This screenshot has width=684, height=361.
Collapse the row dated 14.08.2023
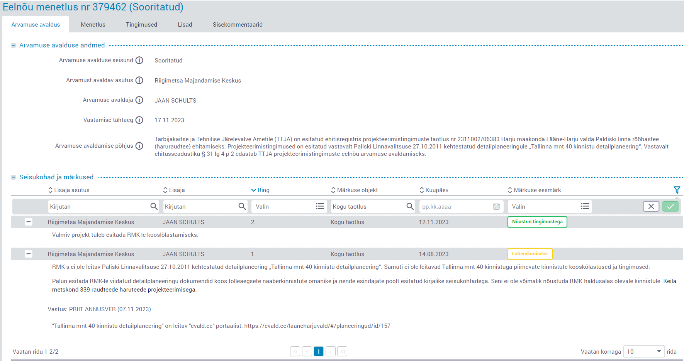tap(29, 254)
